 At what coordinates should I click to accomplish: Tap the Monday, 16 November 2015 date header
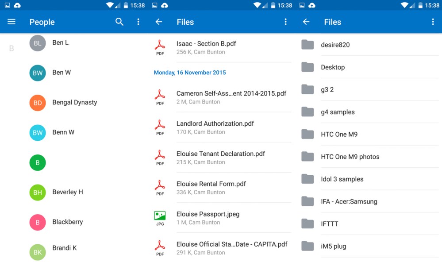190,73
